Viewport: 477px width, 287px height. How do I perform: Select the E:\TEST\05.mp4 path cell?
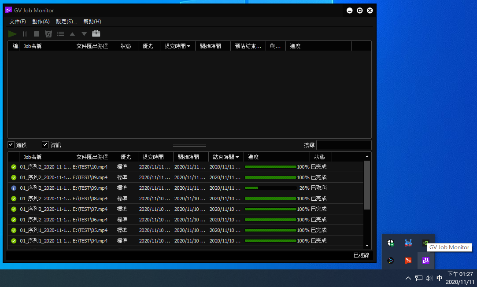90,230
